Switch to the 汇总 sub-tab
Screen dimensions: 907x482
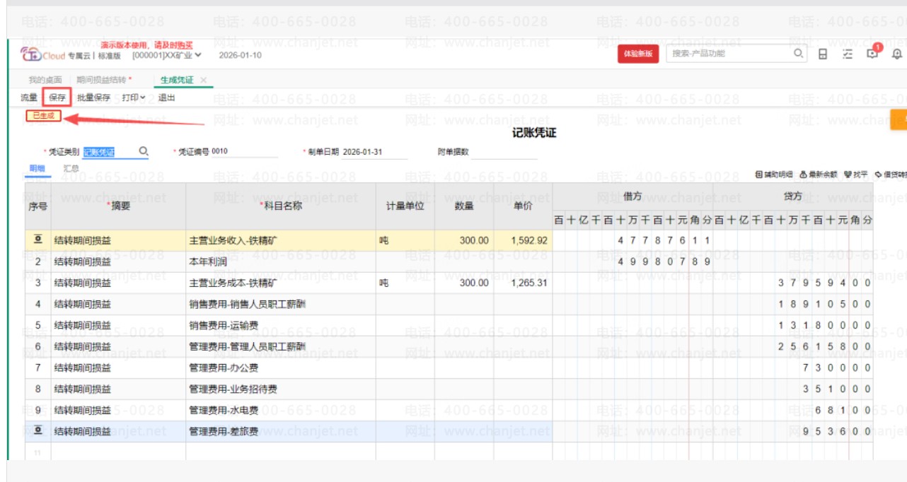pos(71,169)
